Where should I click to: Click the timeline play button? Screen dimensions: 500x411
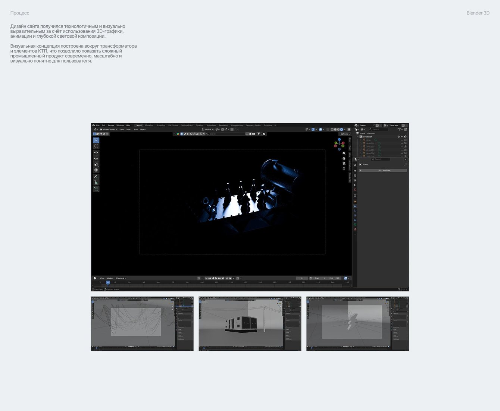pyautogui.click(x=216, y=278)
